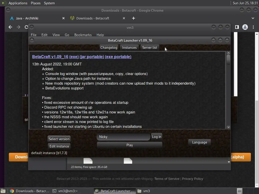Toggle Chrome's side panel icon
Screen dimensions: 259x194
(237, 27)
